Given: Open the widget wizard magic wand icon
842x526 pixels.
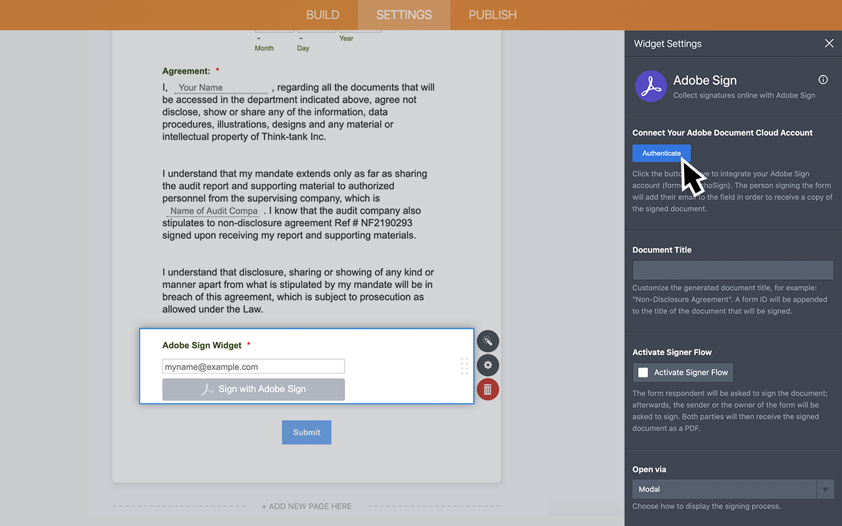Looking at the screenshot, I should click(x=487, y=341).
